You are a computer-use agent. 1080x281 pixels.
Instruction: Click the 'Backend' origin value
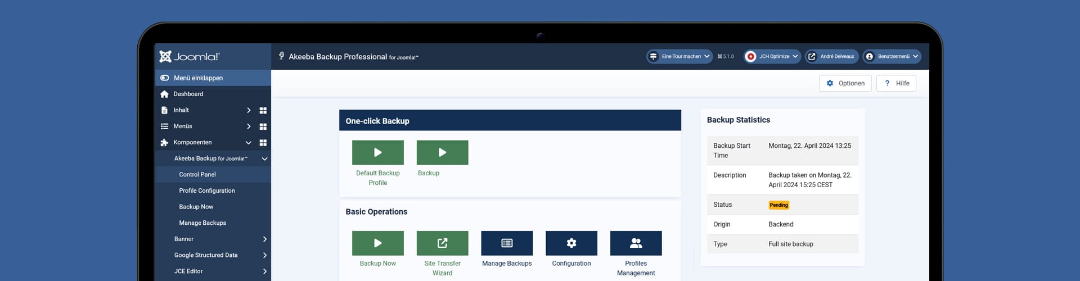(x=781, y=224)
